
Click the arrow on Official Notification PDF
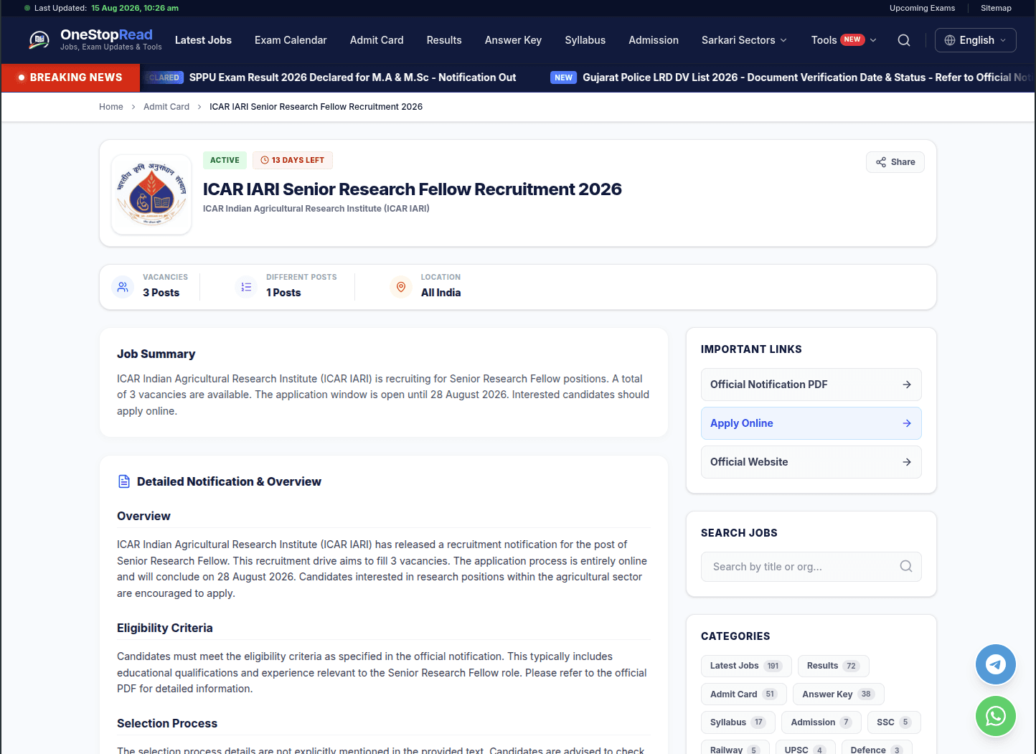click(907, 385)
